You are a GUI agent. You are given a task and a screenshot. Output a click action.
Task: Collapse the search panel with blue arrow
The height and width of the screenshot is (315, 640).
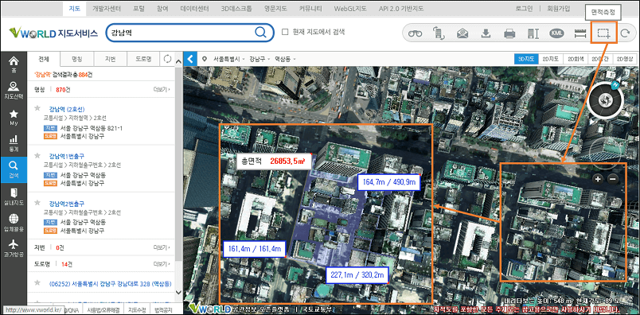click(190, 59)
